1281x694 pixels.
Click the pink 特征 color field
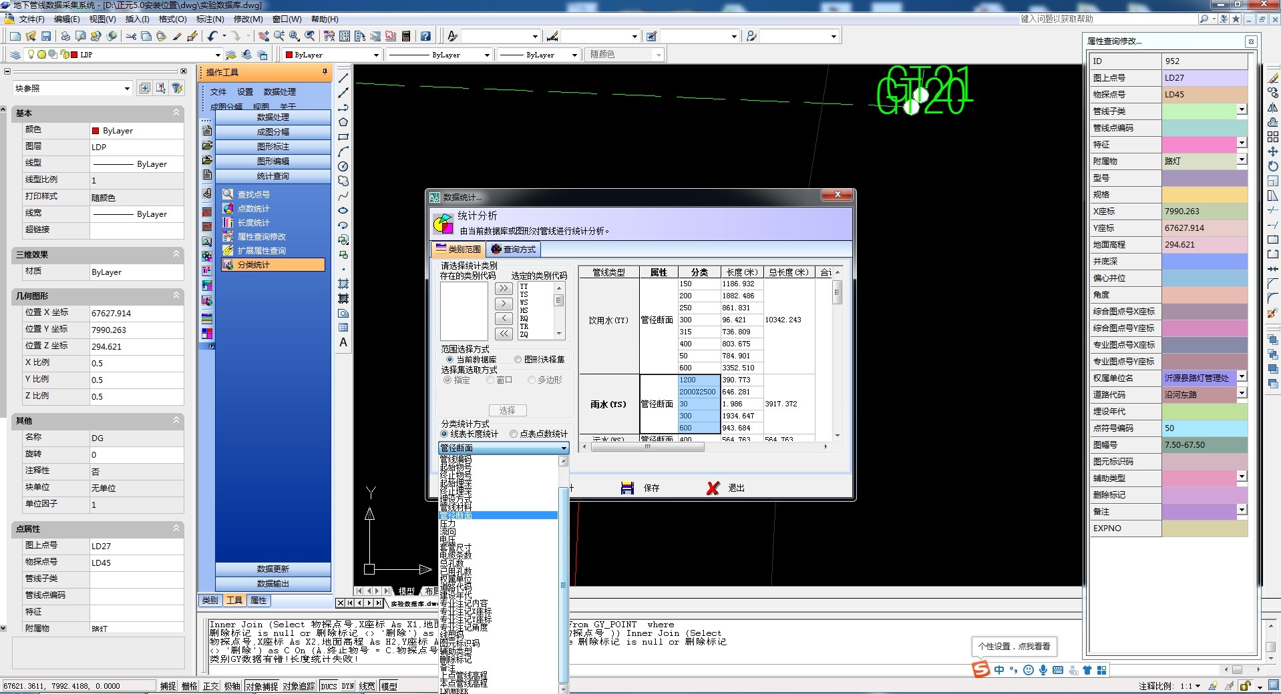pyautogui.click(x=1199, y=144)
